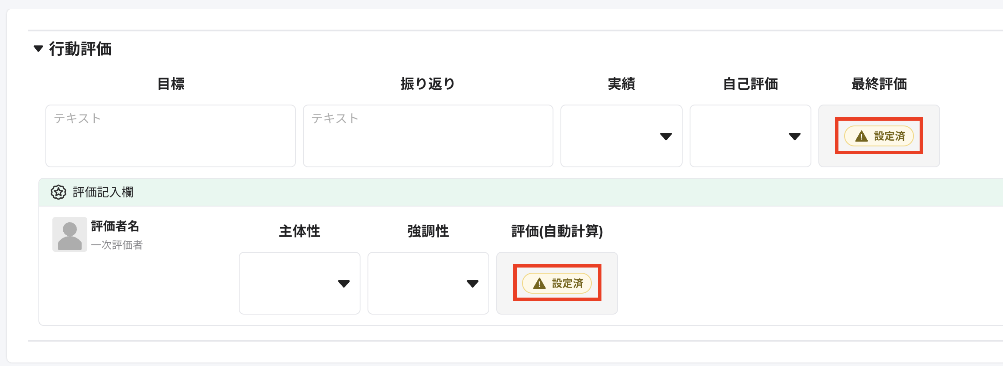Expand the 主体性 dropdown
Screen dimensions: 1003x366
point(299,283)
